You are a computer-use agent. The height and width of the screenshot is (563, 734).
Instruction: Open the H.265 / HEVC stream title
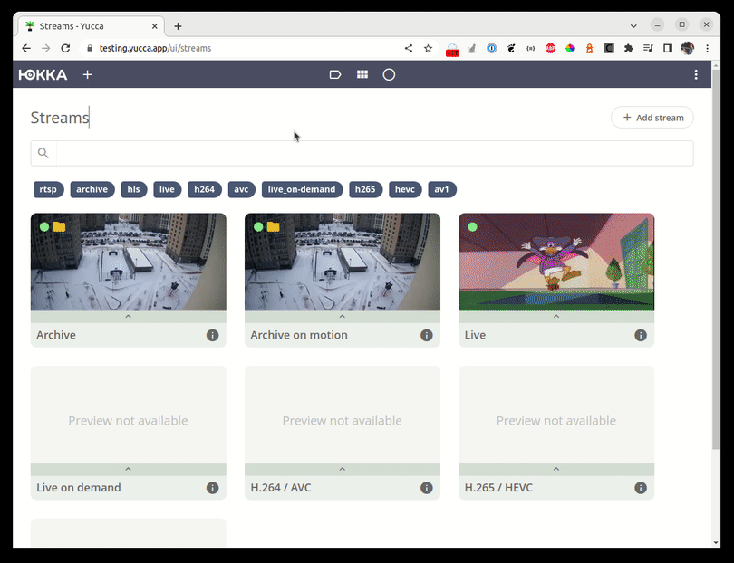click(498, 488)
